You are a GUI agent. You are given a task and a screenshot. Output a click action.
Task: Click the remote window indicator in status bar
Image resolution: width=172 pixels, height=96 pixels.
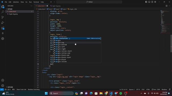click(2, 90)
